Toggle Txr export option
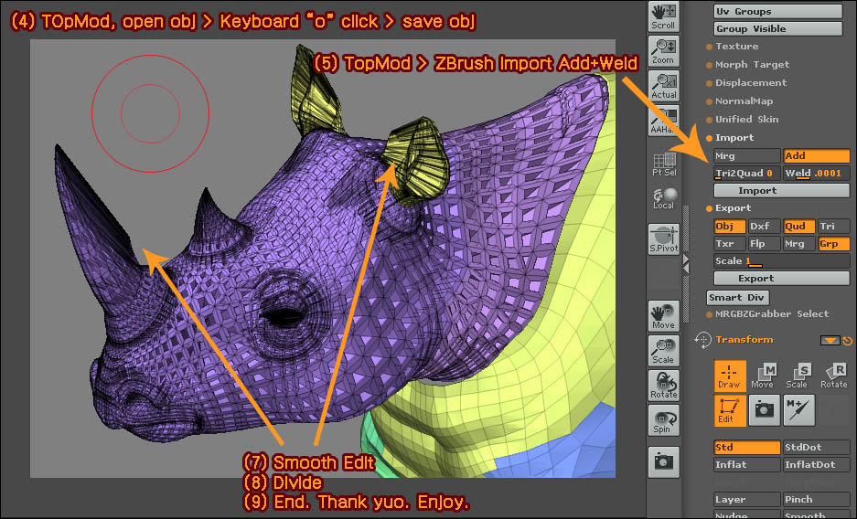Image resolution: width=857 pixels, height=519 pixels. click(x=729, y=243)
